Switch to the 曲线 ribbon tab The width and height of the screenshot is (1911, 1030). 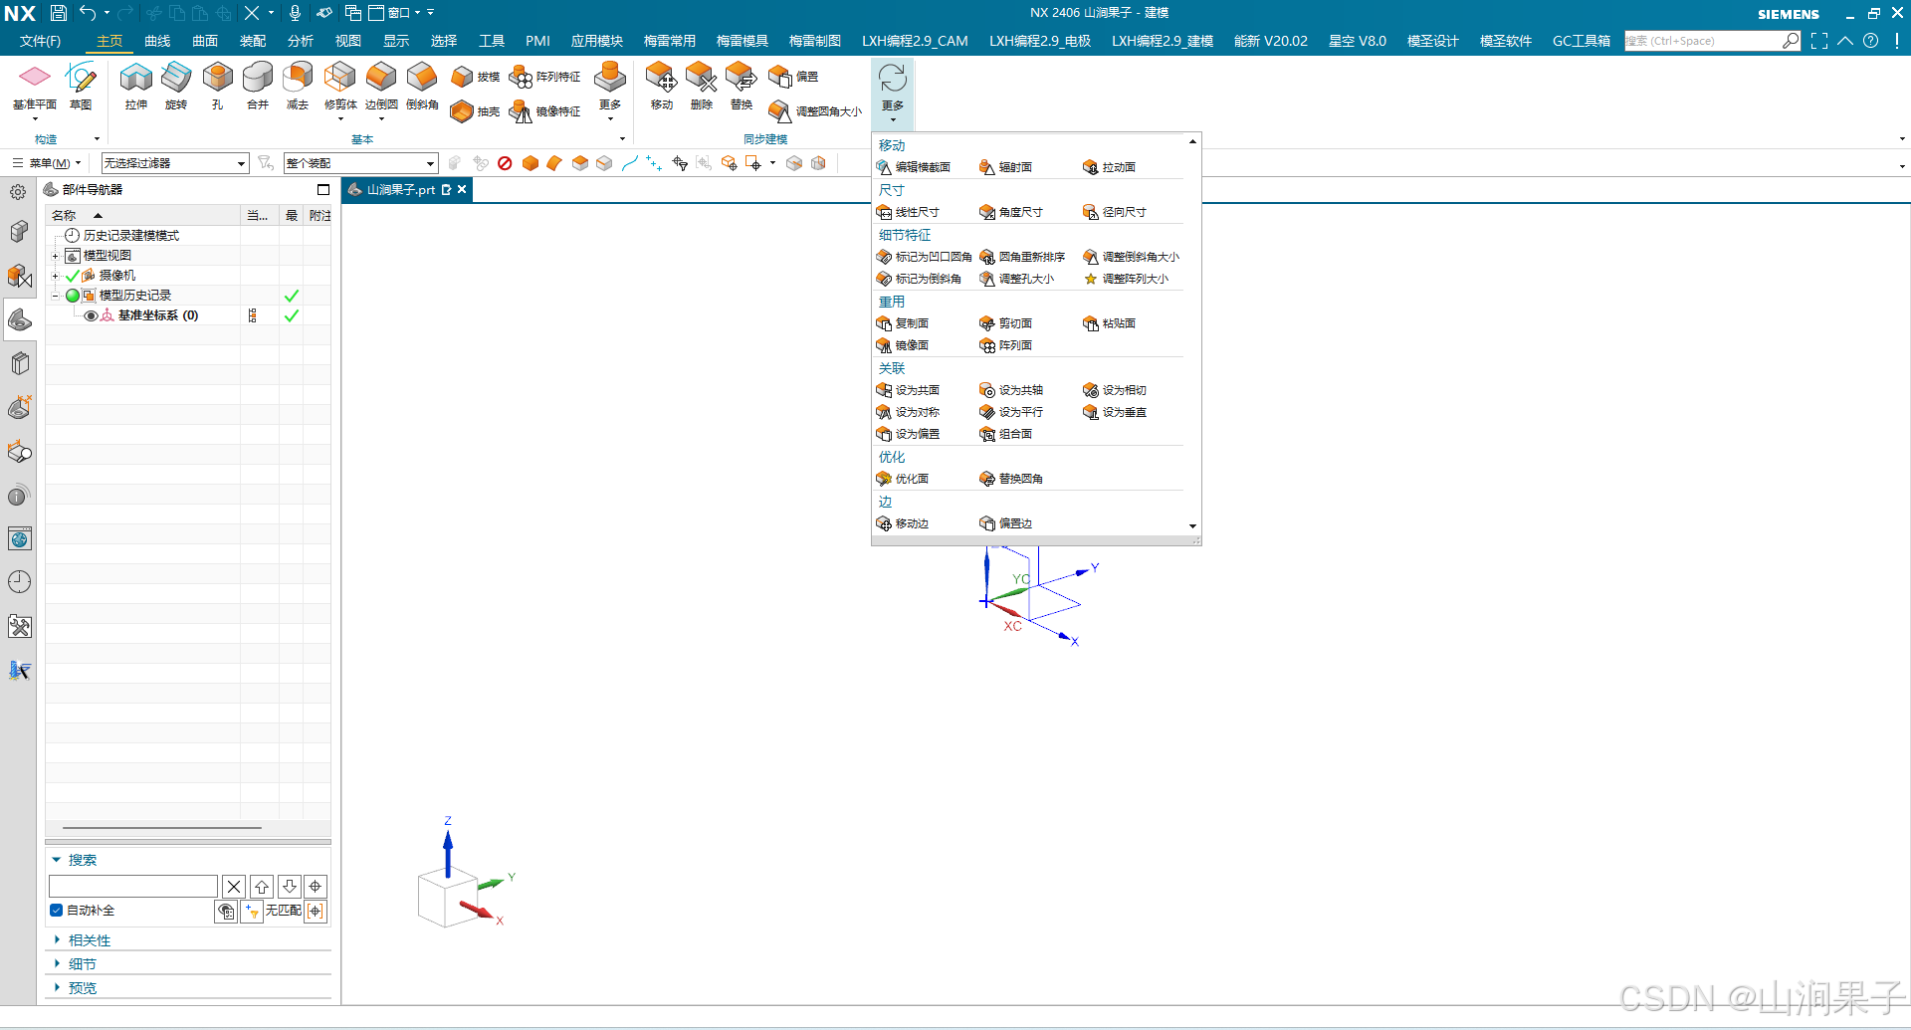[157, 41]
